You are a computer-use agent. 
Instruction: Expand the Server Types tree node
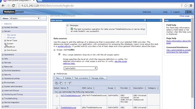tap(5, 41)
